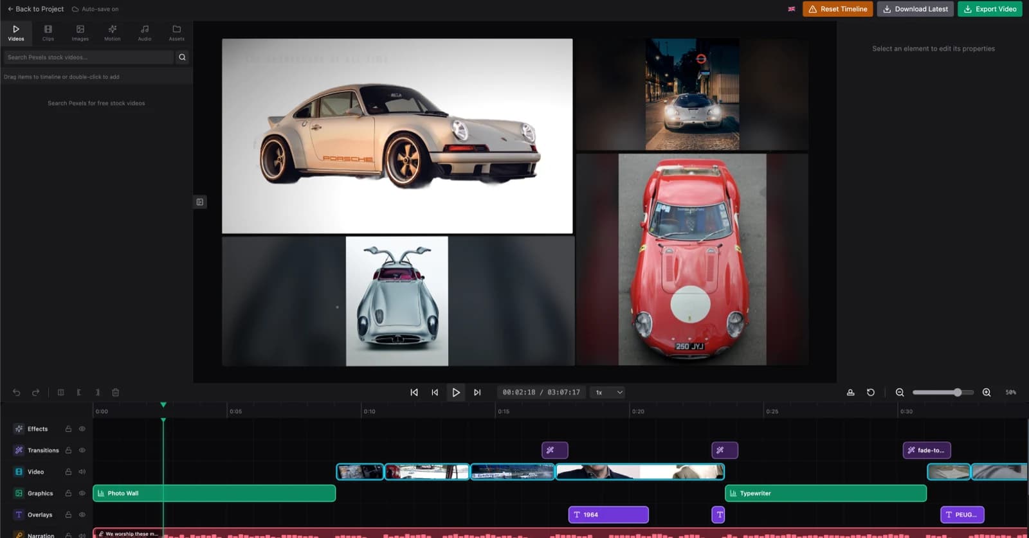Lock the Video track
The height and width of the screenshot is (538, 1029).
(68, 472)
